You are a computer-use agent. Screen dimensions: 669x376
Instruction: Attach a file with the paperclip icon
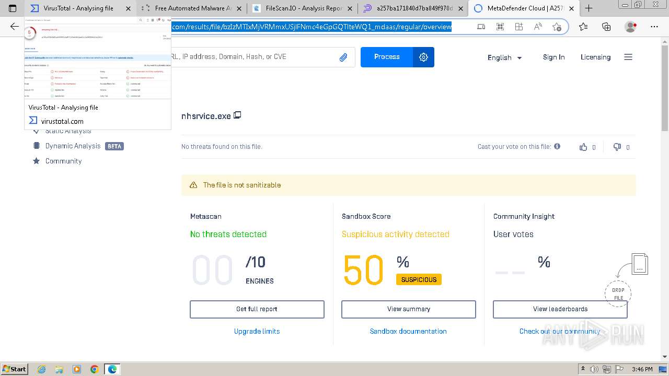[343, 57]
